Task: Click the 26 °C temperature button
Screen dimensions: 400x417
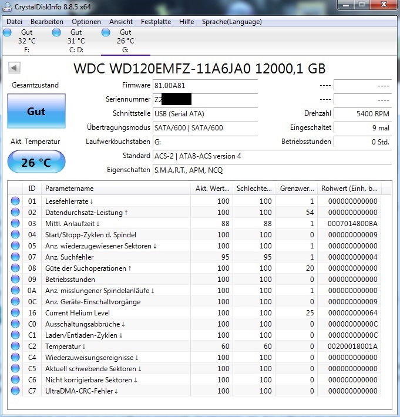Action: point(36,162)
